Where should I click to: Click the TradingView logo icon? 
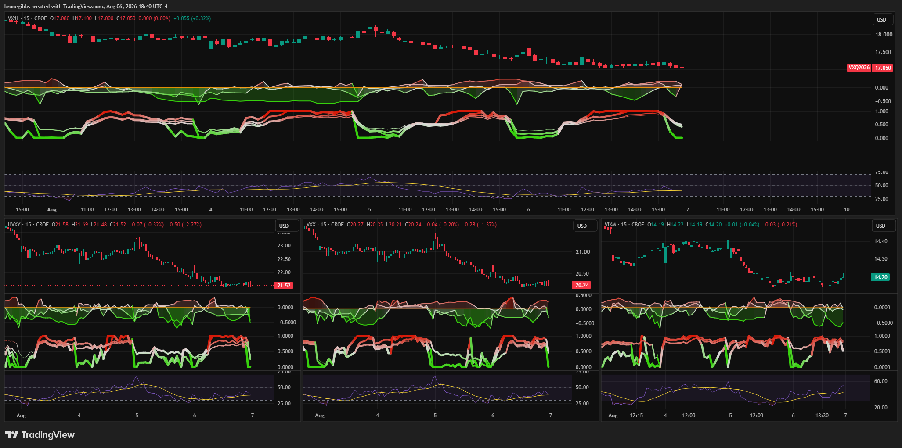(12, 435)
